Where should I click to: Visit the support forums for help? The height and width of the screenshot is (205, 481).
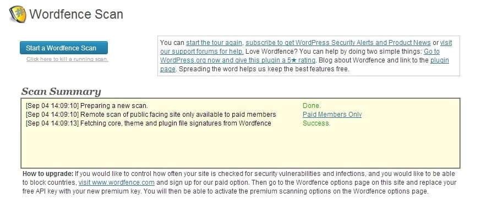[306, 47]
